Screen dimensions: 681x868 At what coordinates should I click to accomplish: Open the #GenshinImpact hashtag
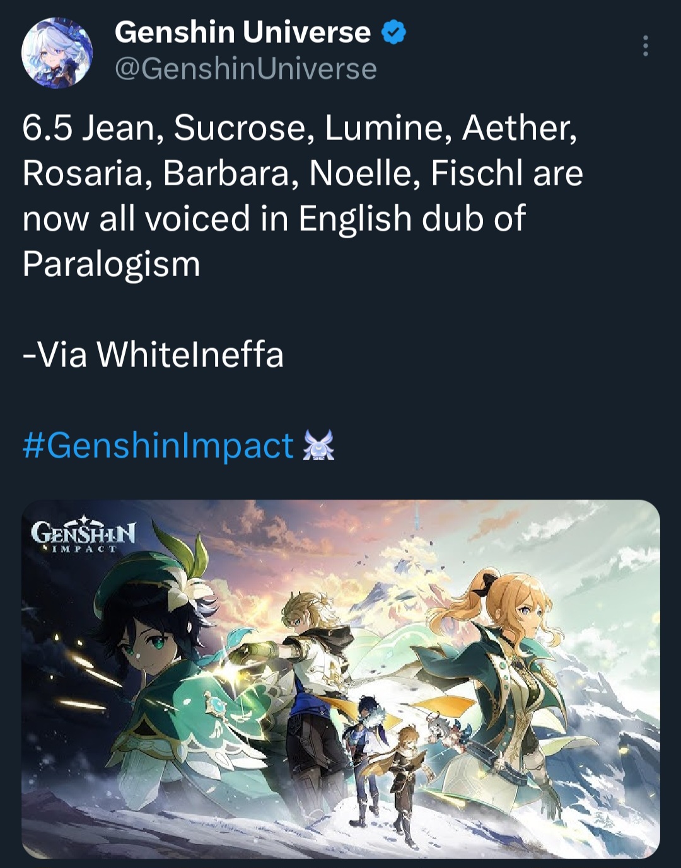pos(158,445)
